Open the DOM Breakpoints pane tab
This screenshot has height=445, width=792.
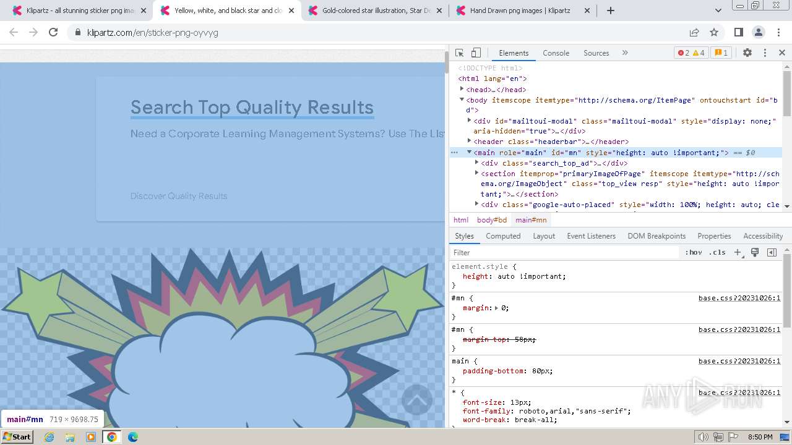click(656, 236)
